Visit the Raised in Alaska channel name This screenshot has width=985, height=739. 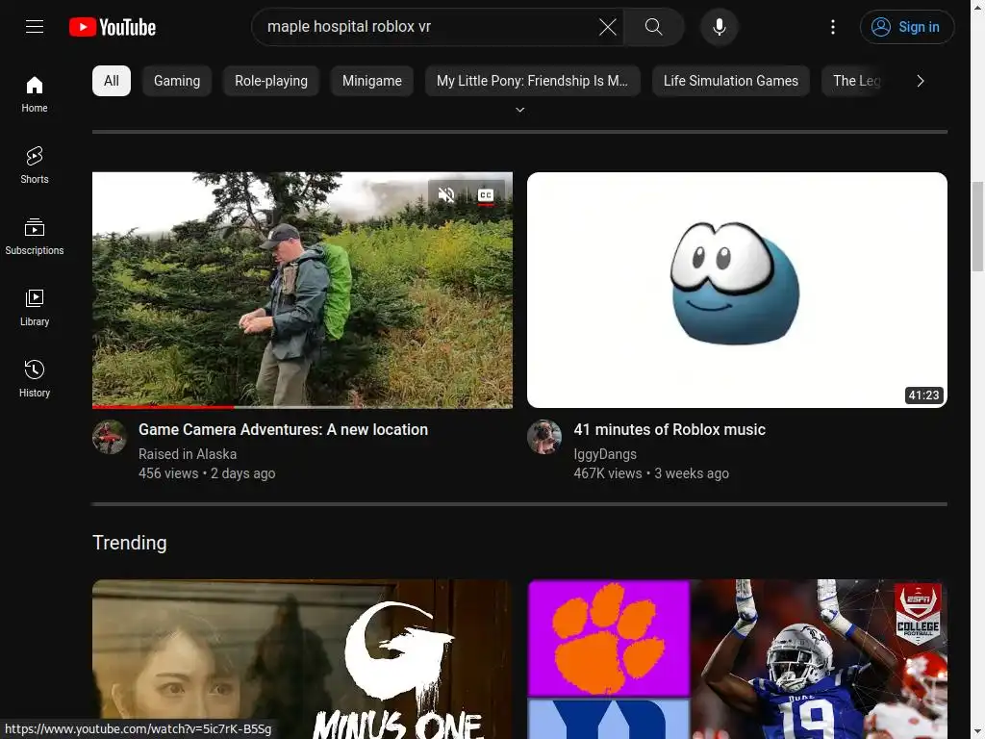[x=188, y=454]
